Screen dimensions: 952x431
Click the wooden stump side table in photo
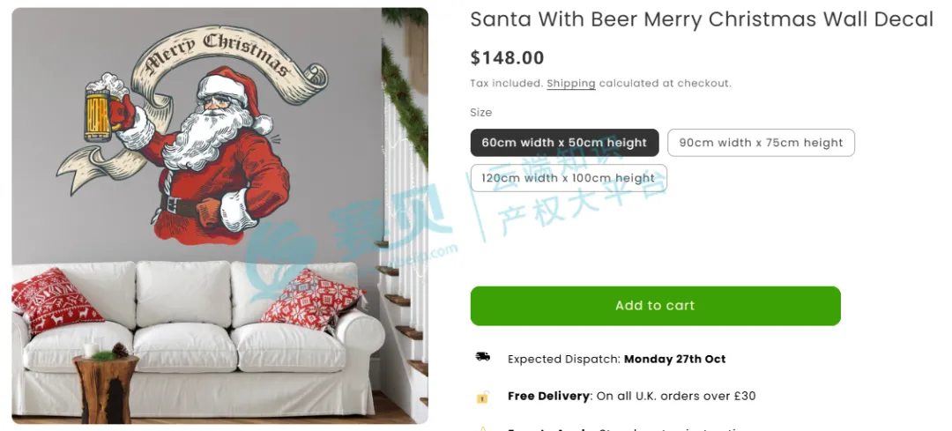click(106, 388)
